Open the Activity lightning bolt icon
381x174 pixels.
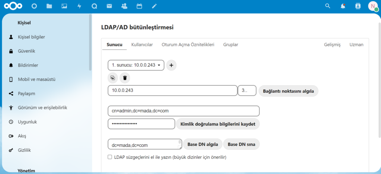pyautogui.click(x=79, y=6)
